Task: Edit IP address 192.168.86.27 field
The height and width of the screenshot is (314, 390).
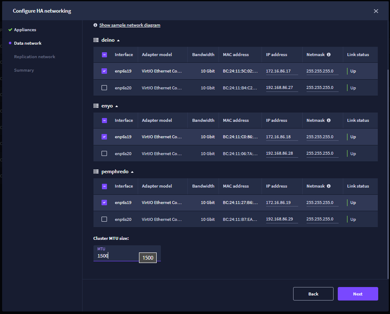Action: click(282, 88)
